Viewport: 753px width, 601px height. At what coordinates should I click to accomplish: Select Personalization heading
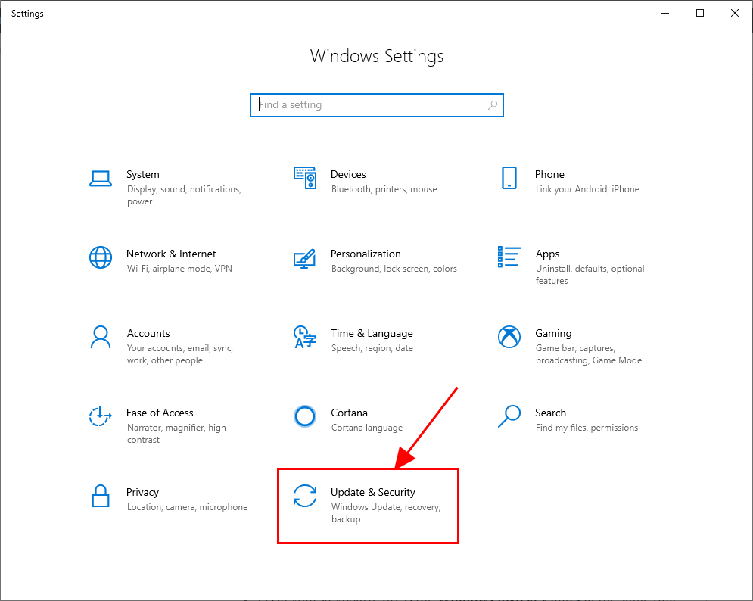click(366, 254)
